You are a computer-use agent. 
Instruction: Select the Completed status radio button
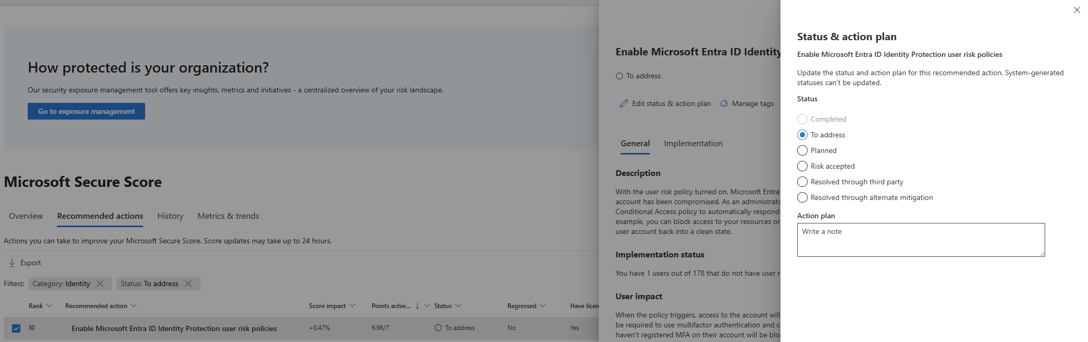click(x=802, y=119)
